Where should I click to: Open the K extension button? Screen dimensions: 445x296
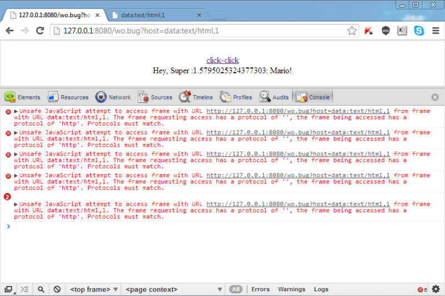coord(402,31)
